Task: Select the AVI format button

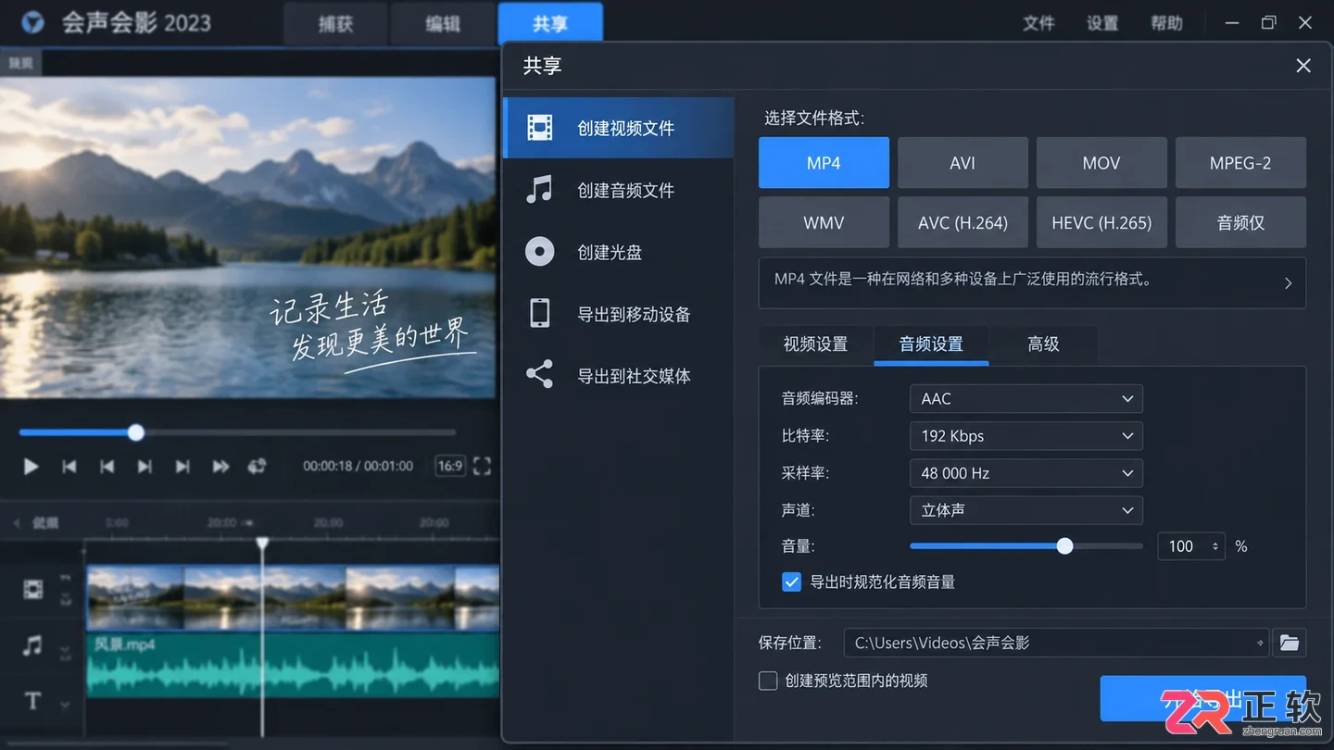Action: [x=963, y=163]
